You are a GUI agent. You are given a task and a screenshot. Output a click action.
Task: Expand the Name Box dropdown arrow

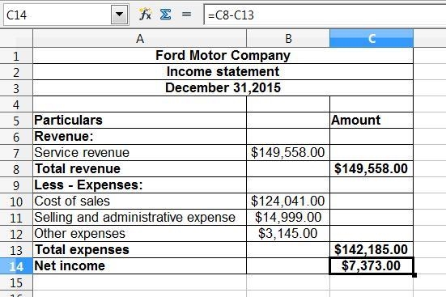(x=119, y=15)
